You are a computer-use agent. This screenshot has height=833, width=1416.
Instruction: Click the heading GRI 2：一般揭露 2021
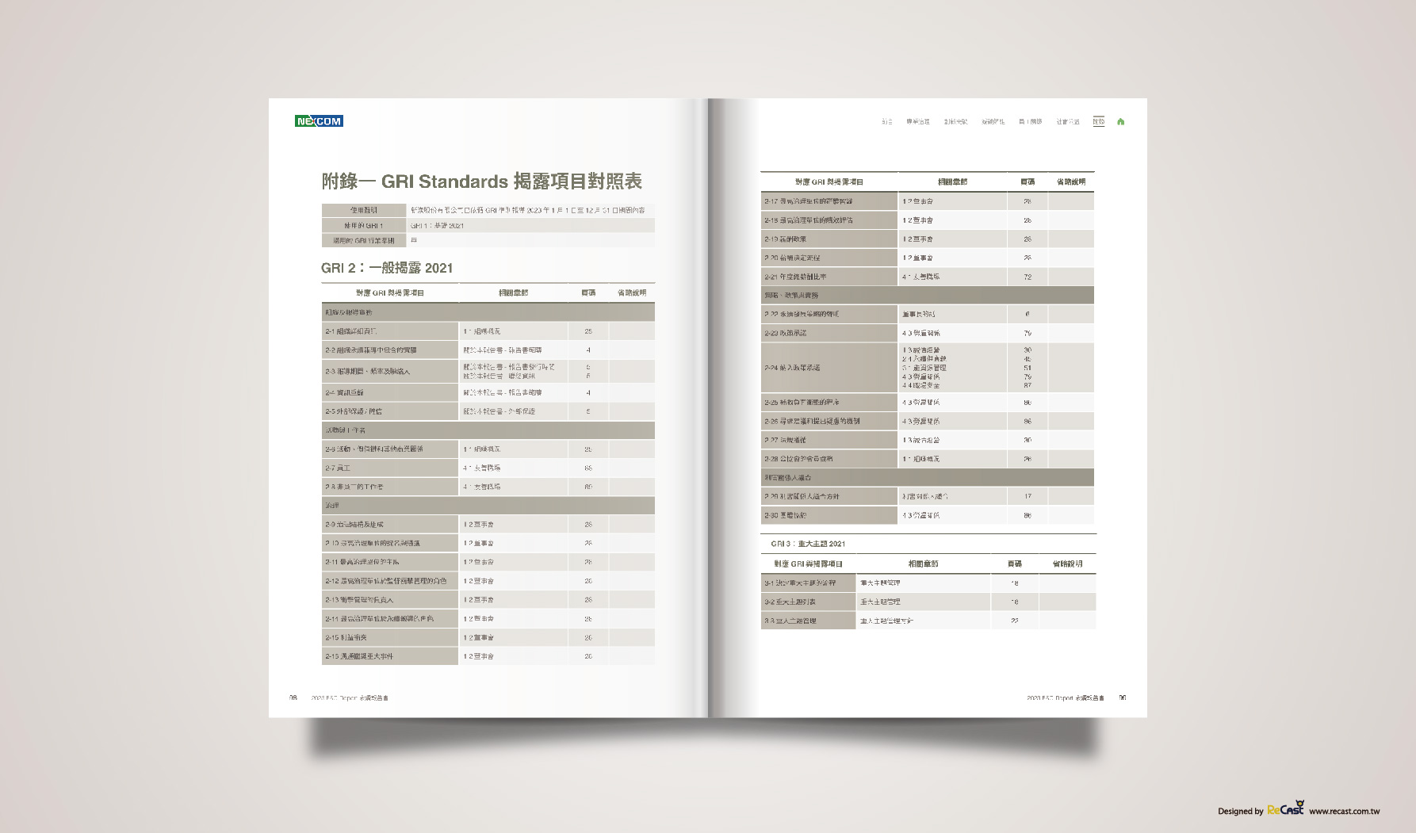[387, 268]
